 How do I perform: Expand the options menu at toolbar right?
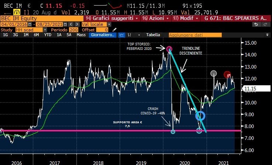(x=267, y=35)
